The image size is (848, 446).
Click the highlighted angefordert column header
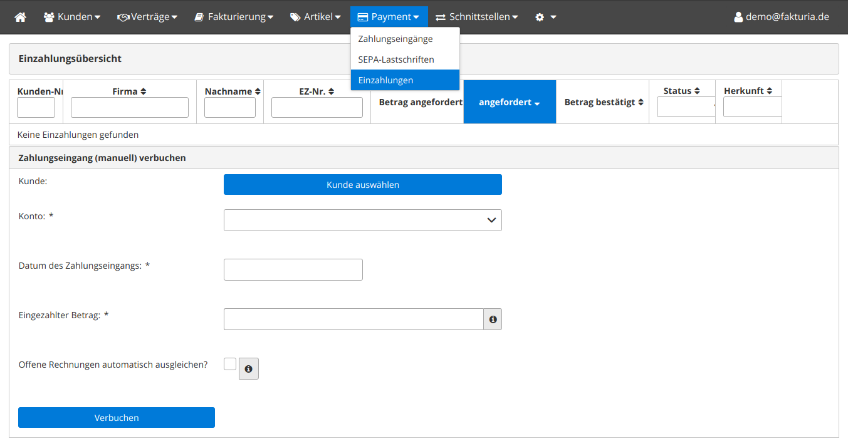(509, 102)
